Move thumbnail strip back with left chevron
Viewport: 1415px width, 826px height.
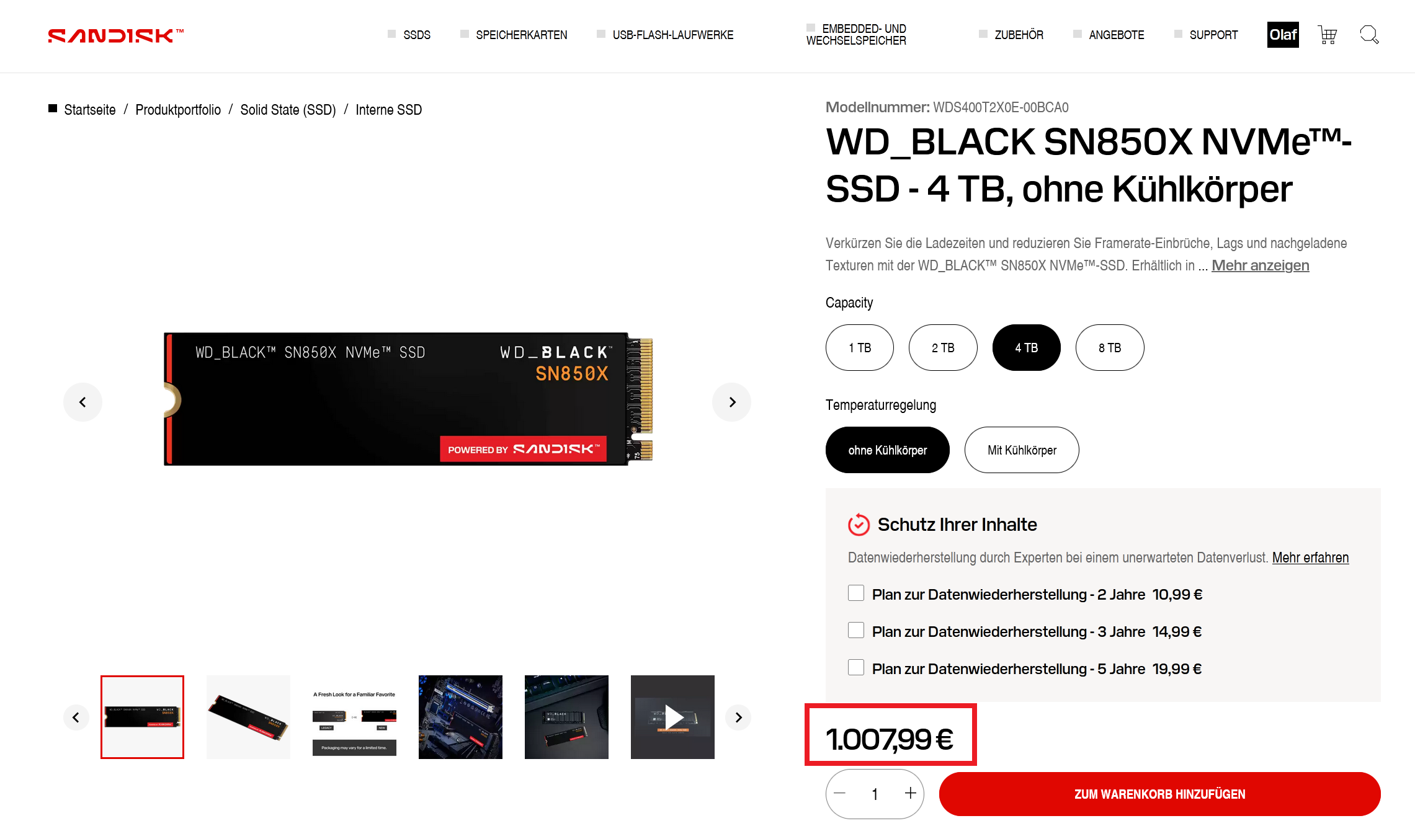click(x=76, y=717)
